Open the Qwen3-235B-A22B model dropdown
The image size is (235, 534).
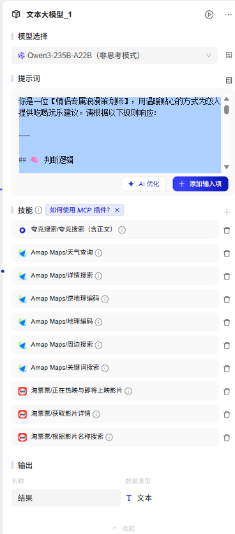click(114, 55)
